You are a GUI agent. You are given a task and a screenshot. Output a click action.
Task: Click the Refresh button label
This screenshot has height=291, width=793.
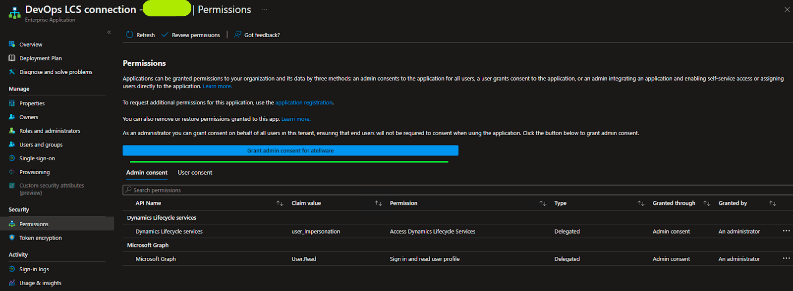click(145, 35)
